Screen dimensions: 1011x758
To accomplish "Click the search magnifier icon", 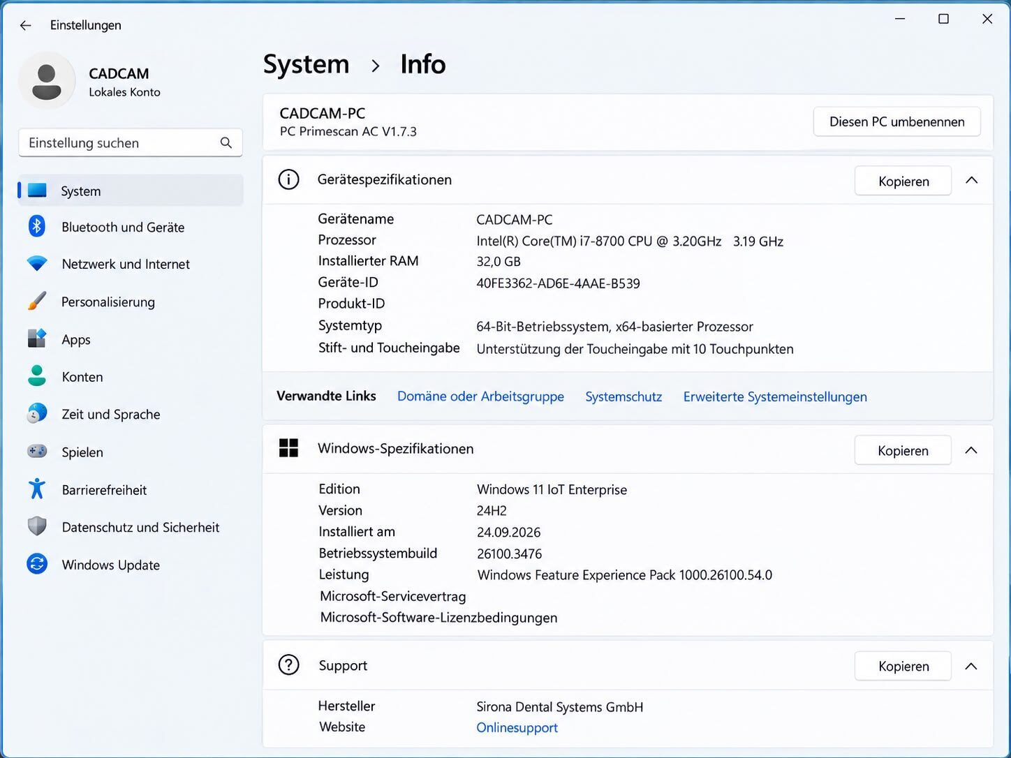I will point(226,142).
